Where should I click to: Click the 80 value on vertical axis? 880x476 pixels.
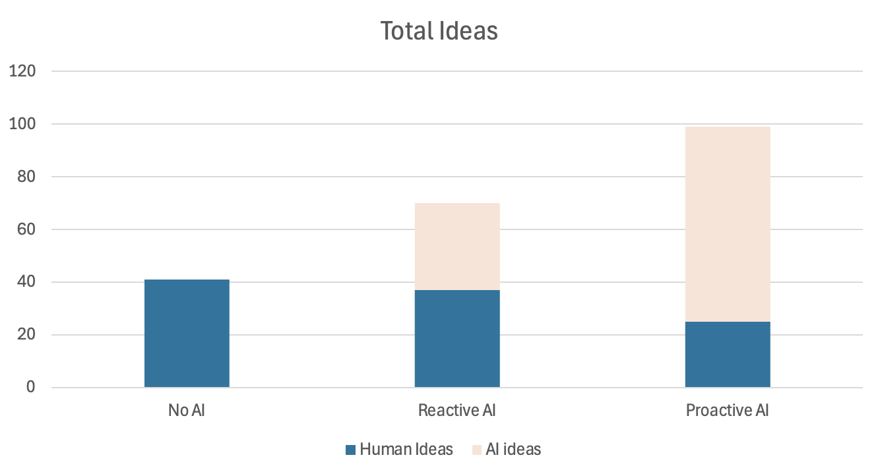coord(26,177)
